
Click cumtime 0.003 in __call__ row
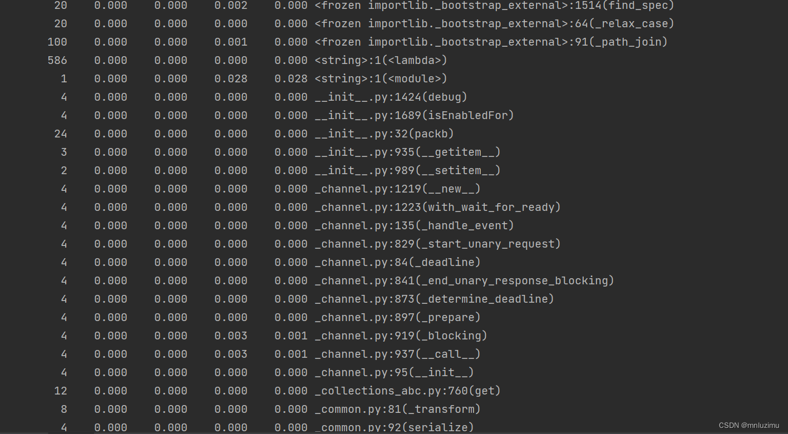[x=231, y=354]
